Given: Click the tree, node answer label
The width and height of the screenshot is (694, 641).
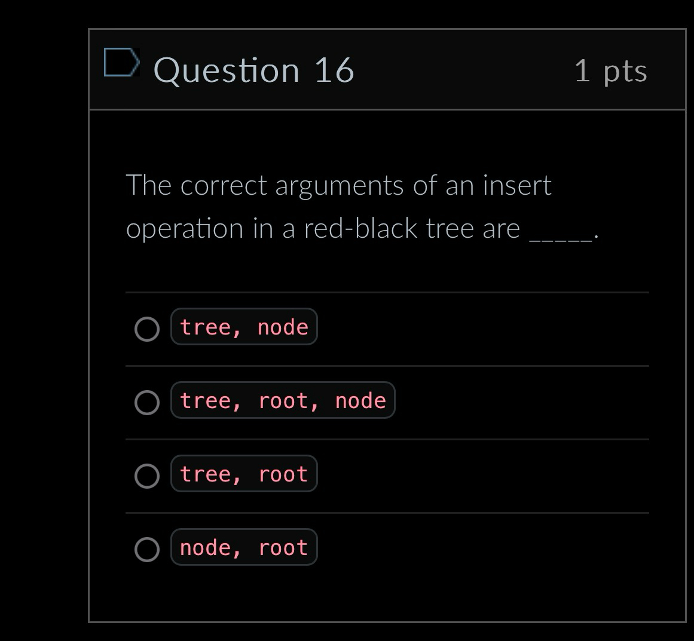Looking at the screenshot, I should (244, 326).
